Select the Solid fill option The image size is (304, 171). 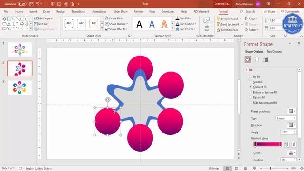pyautogui.click(x=256, y=82)
